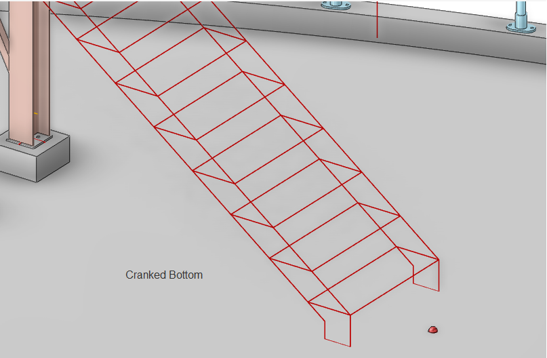Select the blue handrail post flange at right edge
The height and width of the screenshot is (358, 547).
point(521,28)
